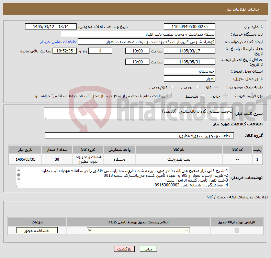Click the شرح کلی نیاز text area
The height and width of the screenshot is (258, 271).
pyautogui.click(x=138, y=113)
